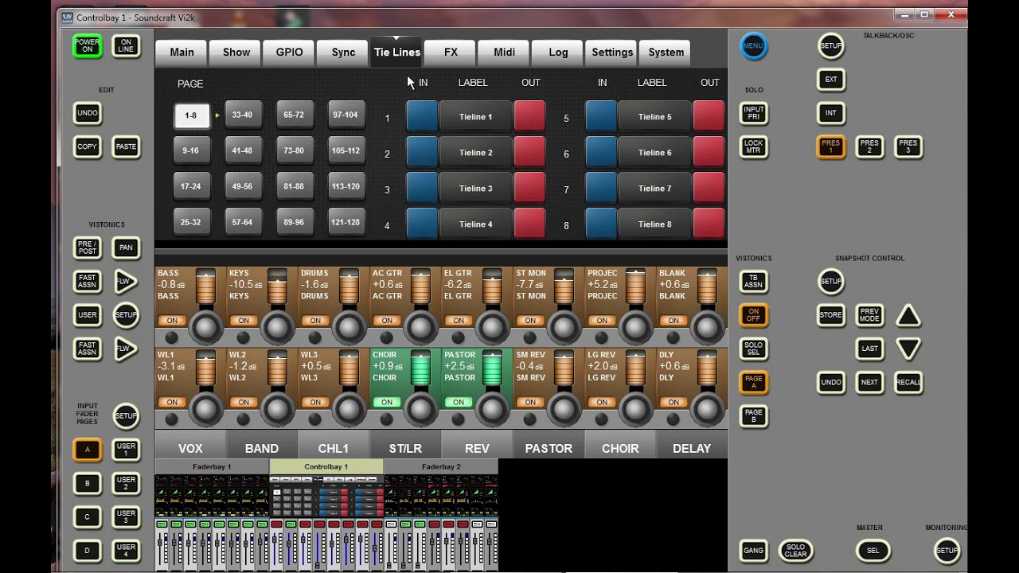
Task: Toggle the BASS channel ON button
Action: coord(172,321)
